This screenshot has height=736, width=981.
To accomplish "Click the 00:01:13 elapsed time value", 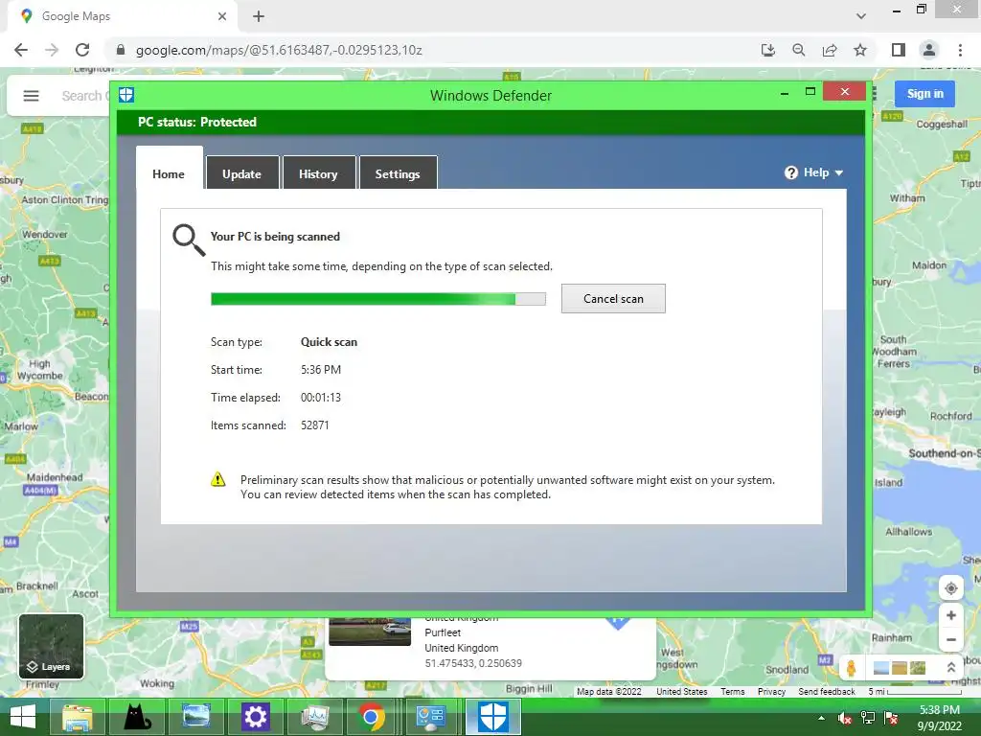I will pos(321,398).
